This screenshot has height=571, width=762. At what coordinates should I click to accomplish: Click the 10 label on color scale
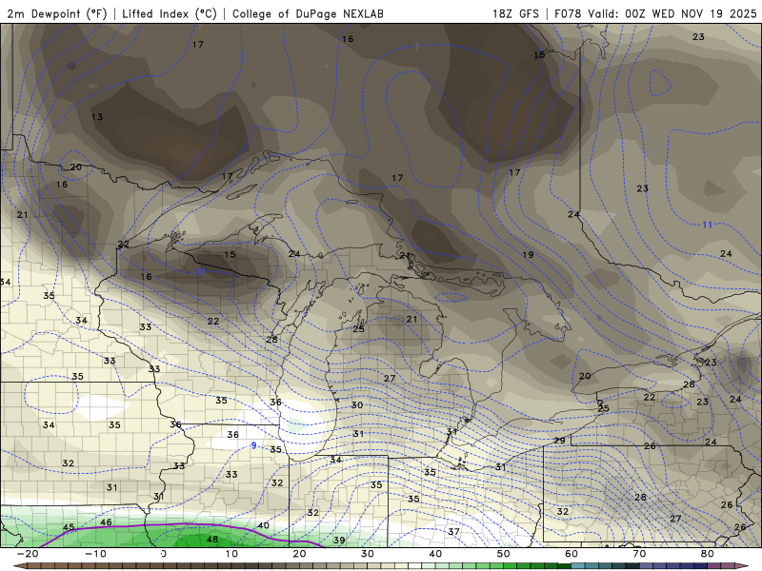pyautogui.click(x=231, y=554)
